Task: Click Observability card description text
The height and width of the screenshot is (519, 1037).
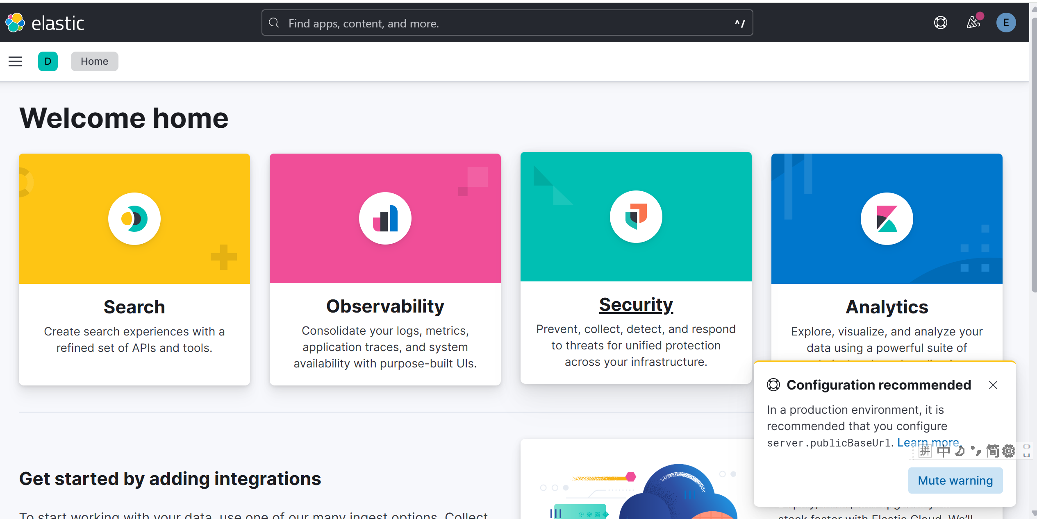Action: (x=385, y=347)
